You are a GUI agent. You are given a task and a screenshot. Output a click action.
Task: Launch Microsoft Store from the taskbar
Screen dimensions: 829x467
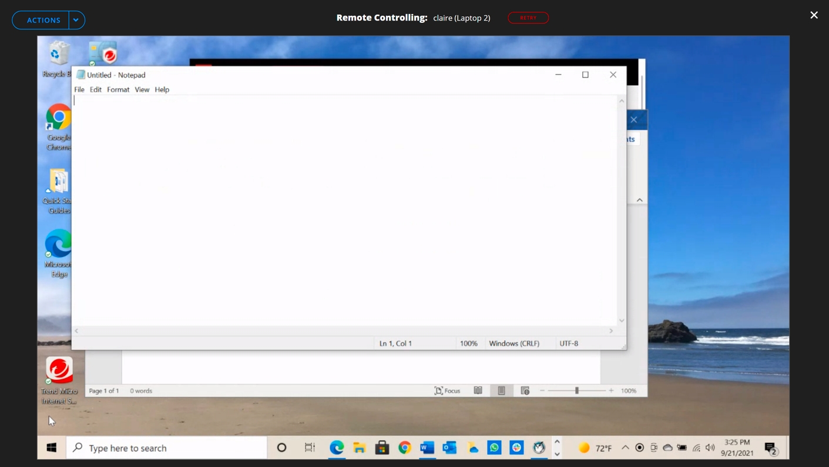coord(382,448)
